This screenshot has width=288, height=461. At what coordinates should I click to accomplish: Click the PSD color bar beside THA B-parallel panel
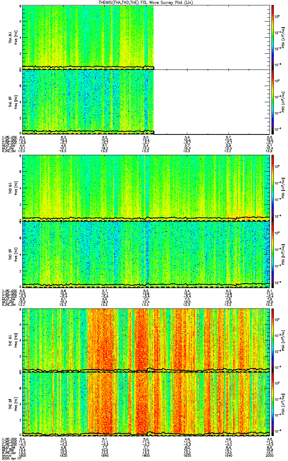click(x=273, y=101)
